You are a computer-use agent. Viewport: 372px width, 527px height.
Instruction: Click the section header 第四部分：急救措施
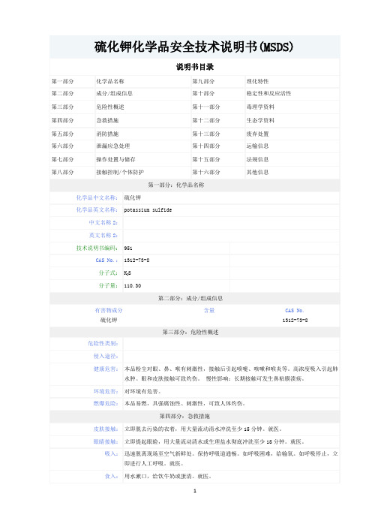(184, 416)
